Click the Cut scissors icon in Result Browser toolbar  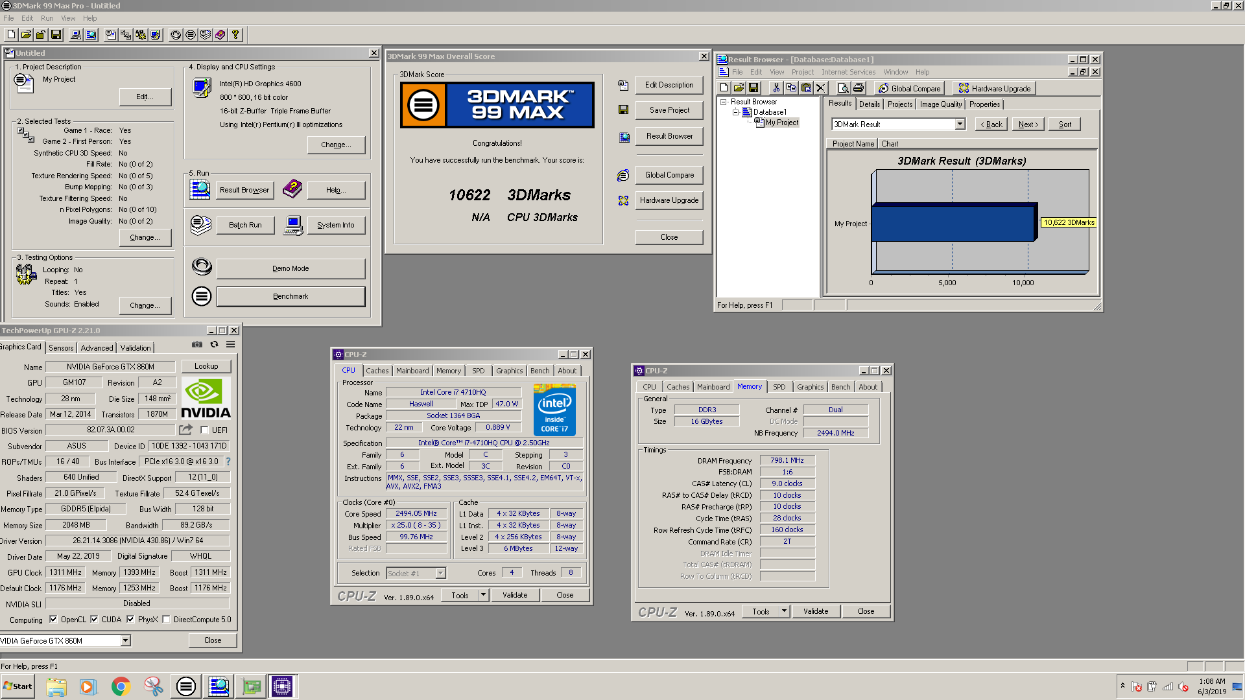click(x=776, y=88)
